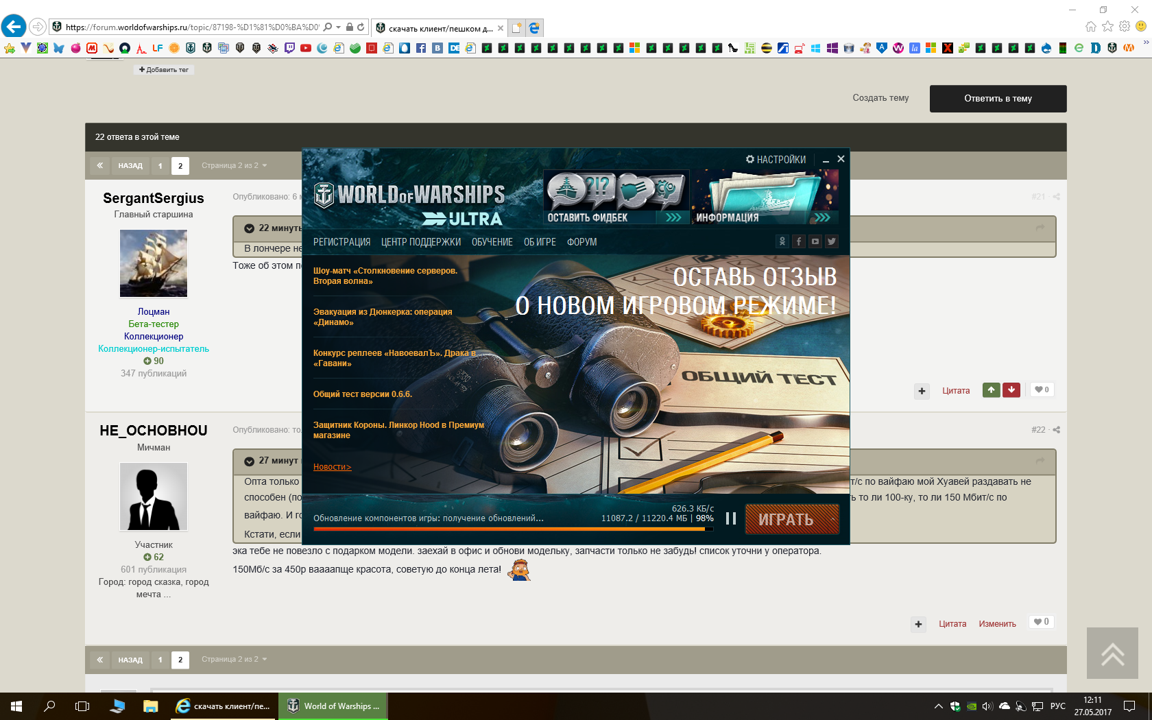Image resolution: width=1152 pixels, height=720 pixels.
Task: Open Об игре in launcher menu
Action: tap(540, 242)
